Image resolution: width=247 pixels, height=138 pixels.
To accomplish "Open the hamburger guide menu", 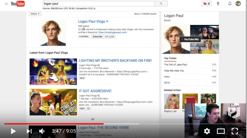I will pos(6,4).
